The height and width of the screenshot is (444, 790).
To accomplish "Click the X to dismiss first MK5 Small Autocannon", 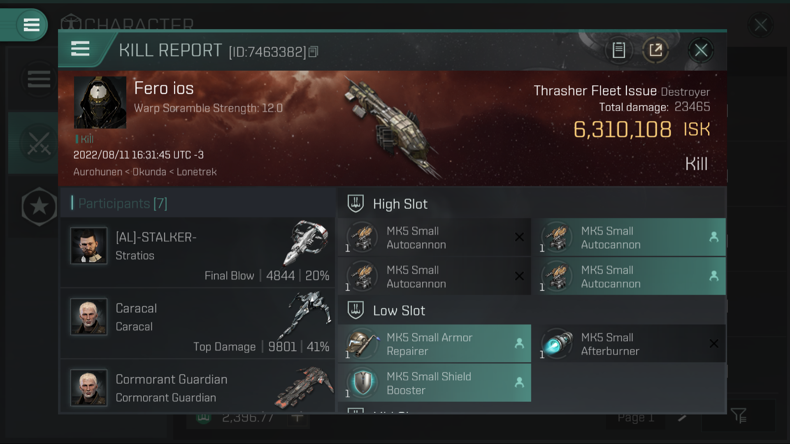I will click(x=519, y=237).
